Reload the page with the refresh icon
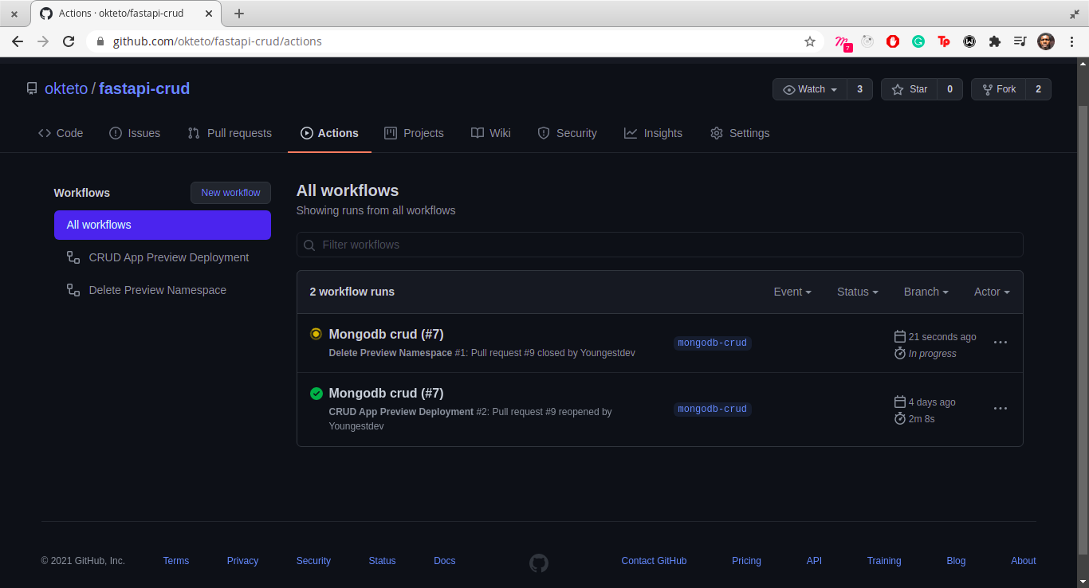 pos(69,41)
